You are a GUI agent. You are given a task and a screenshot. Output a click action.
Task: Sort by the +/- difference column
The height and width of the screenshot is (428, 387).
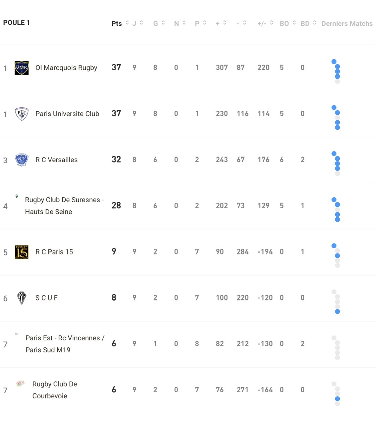pyautogui.click(x=265, y=23)
